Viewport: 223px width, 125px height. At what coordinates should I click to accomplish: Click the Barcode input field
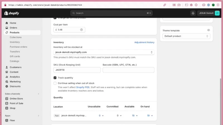(129, 70)
